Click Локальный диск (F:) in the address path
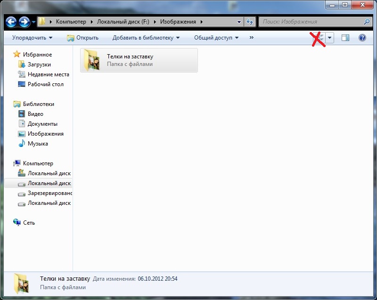This screenshot has height=300, width=377. [x=123, y=22]
